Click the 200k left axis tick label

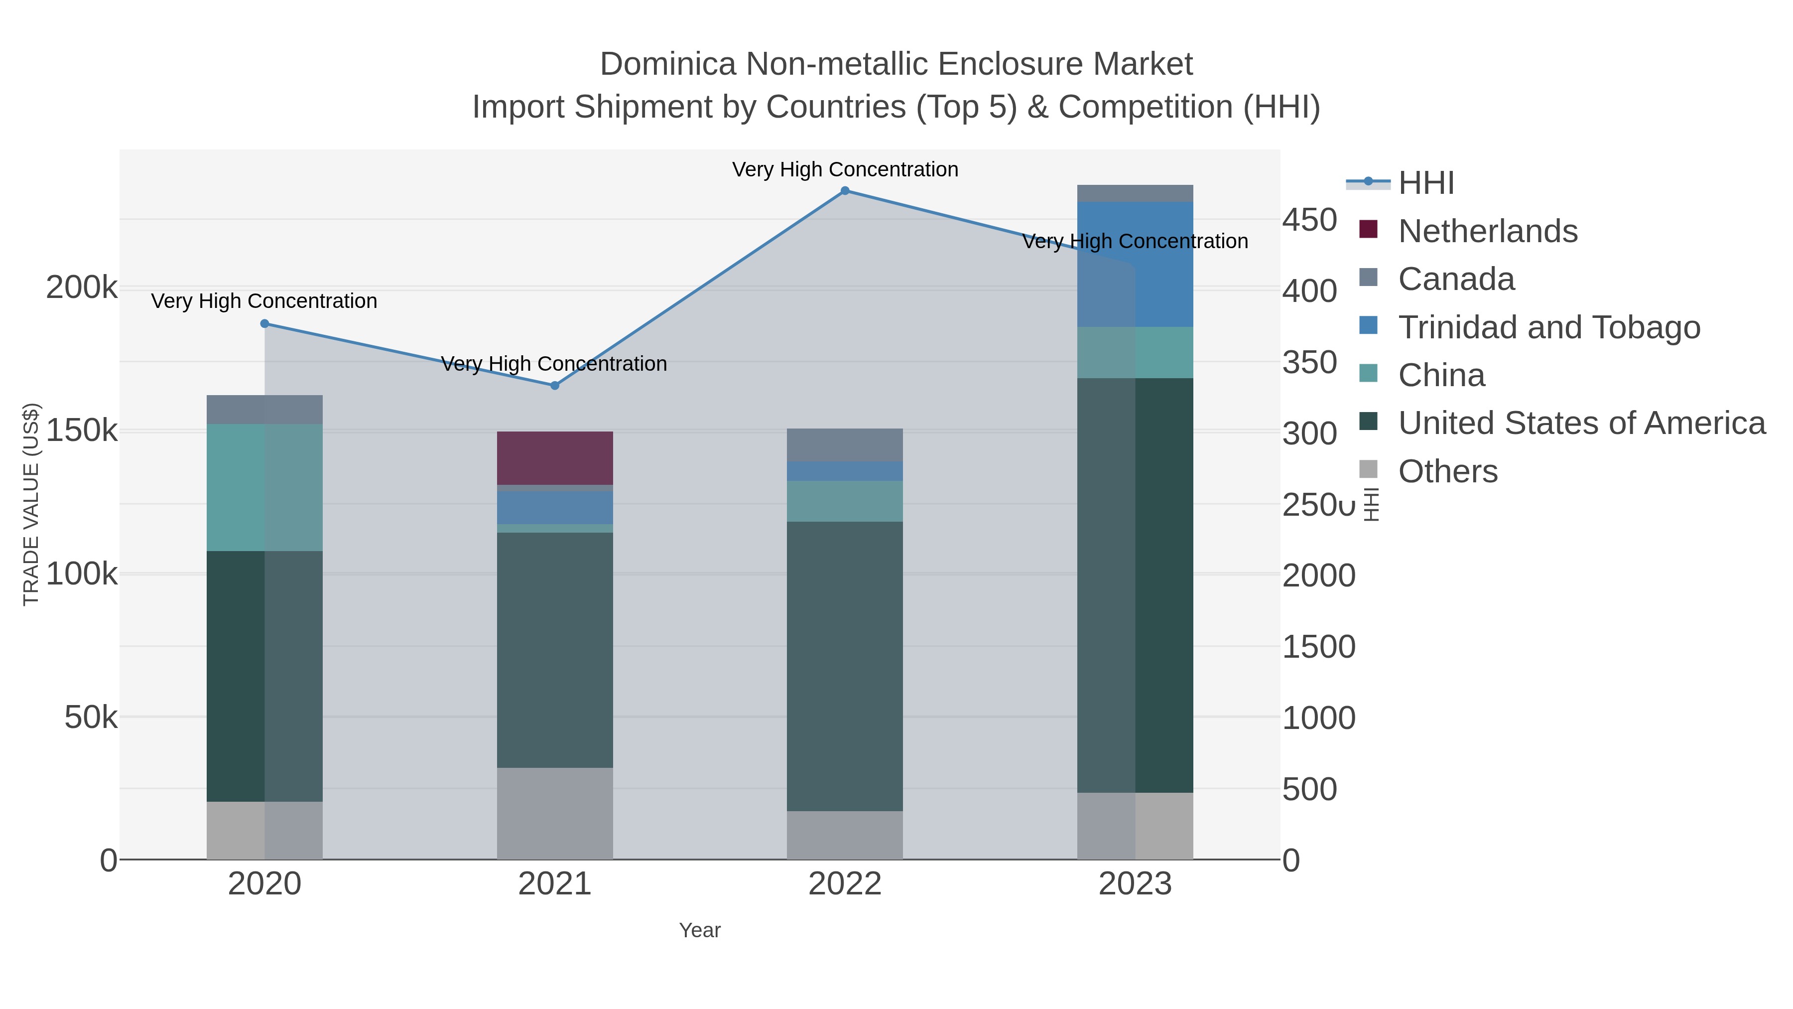click(82, 288)
